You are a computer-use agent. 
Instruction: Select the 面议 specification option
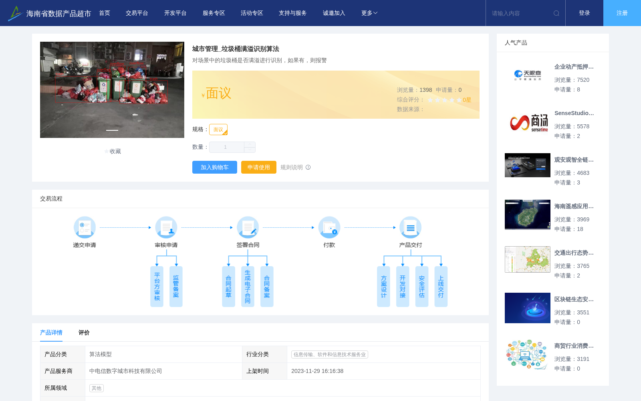[x=218, y=130]
